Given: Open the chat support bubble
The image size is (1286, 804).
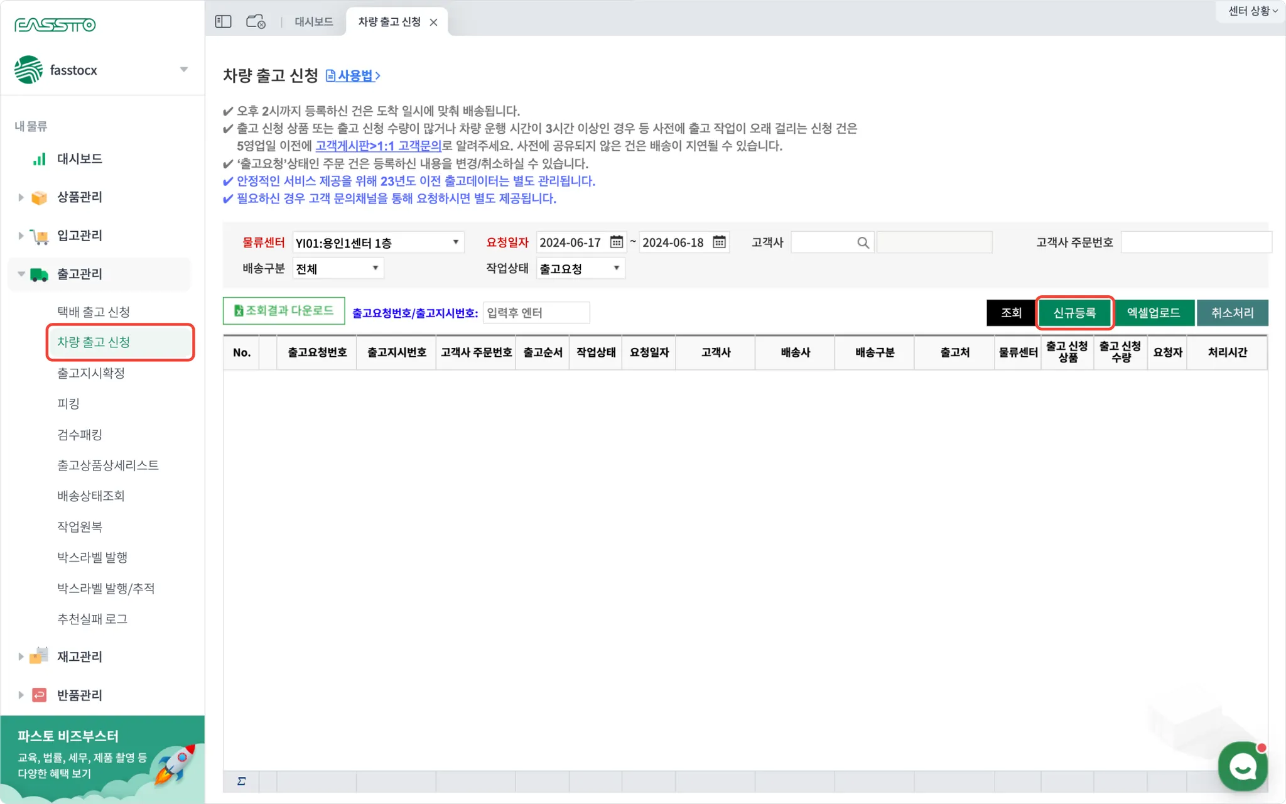Looking at the screenshot, I should pos(1243,766).
